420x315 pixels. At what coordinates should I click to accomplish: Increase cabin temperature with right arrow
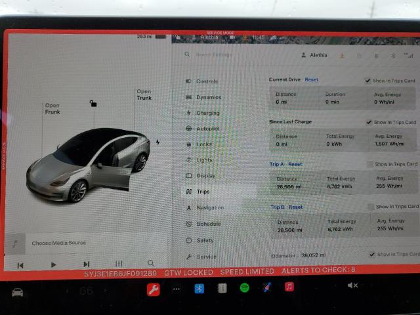(105, 290)
